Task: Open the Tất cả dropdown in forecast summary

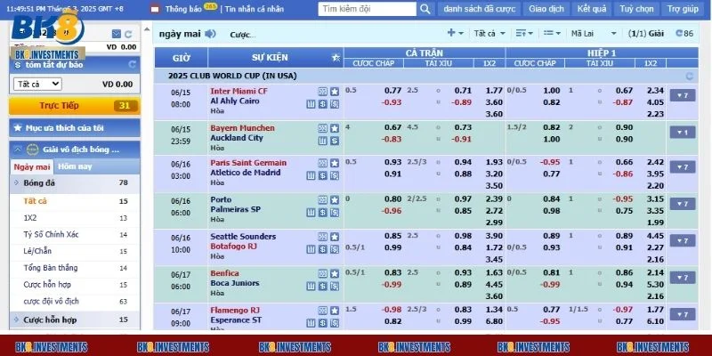Action: (x=37, y=84)
